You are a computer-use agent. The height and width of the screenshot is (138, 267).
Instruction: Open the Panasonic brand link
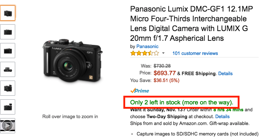coord(147,46)
